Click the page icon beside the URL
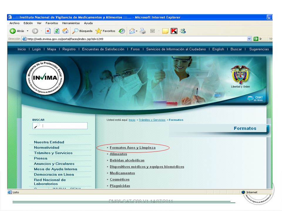 pos(24,39)
